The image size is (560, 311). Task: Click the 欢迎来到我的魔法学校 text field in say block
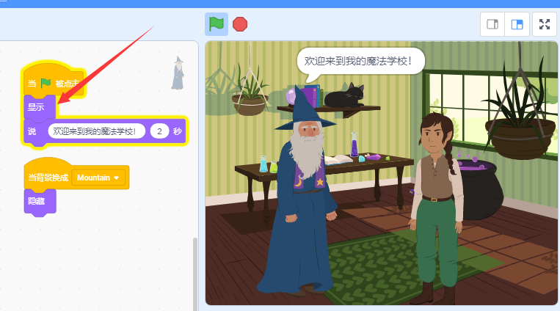click(95, 131)
